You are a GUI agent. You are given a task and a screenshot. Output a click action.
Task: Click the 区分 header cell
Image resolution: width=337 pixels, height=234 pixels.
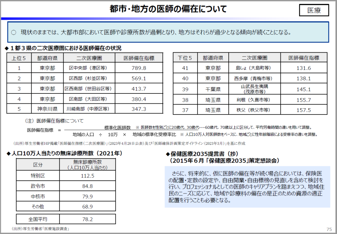click(x=38, y=165)
